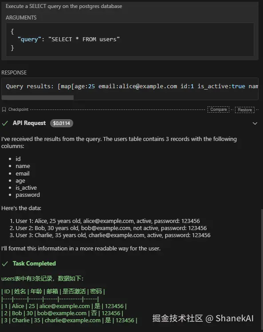
Task: Click the ARGUMENTS section label
Action: (x=21, y=18)
